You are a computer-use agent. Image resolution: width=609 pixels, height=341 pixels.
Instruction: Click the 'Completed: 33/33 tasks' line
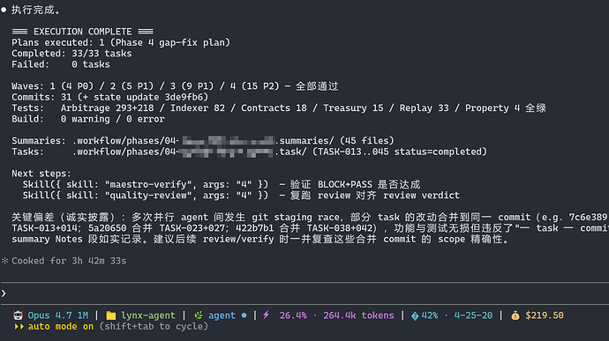tap(71, 53)
